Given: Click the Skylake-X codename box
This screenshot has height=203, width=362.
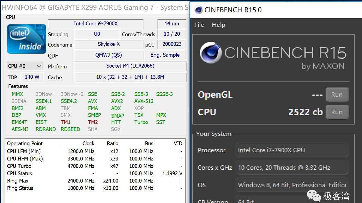Looking at the screenshot, I should click(109, 44).
